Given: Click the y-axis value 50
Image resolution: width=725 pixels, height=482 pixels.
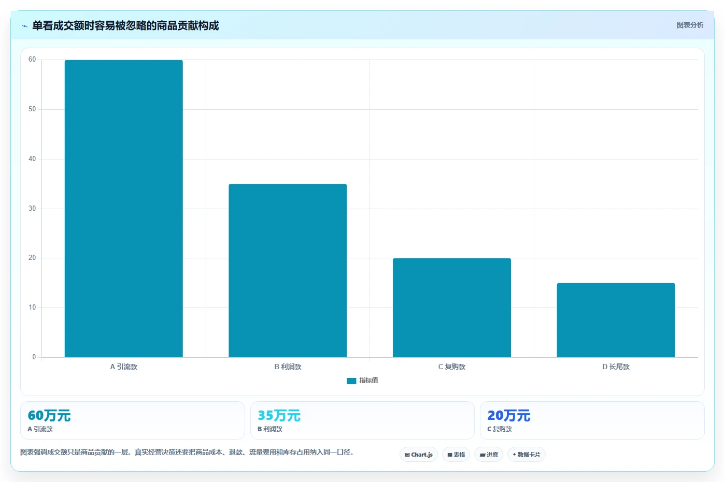Looking at the screenshot, I should 32,109.
